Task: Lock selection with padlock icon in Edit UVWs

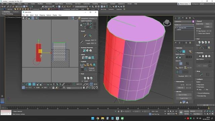Action: (x=53, y=87)
